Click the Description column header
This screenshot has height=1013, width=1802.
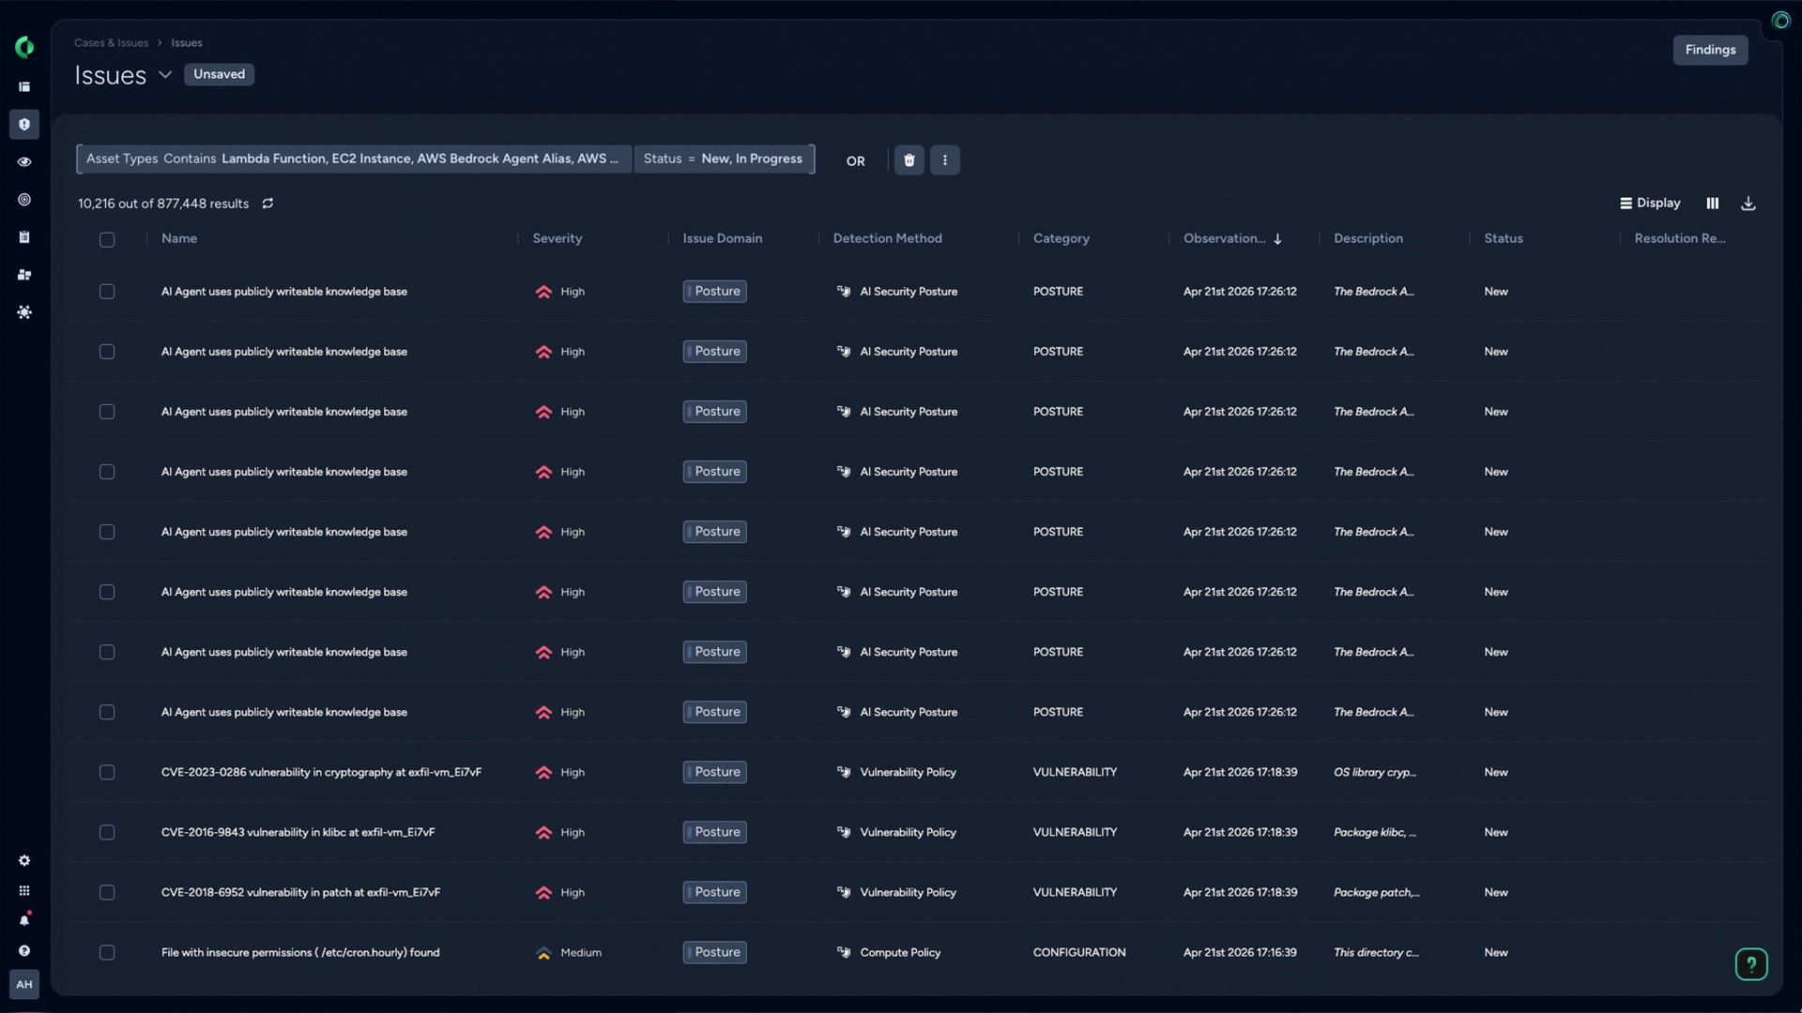(x=1368, y=239)
